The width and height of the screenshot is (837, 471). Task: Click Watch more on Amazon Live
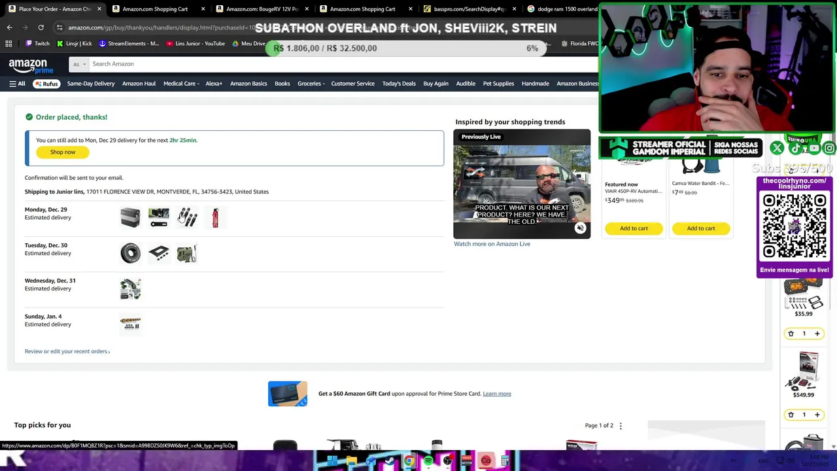492,244
